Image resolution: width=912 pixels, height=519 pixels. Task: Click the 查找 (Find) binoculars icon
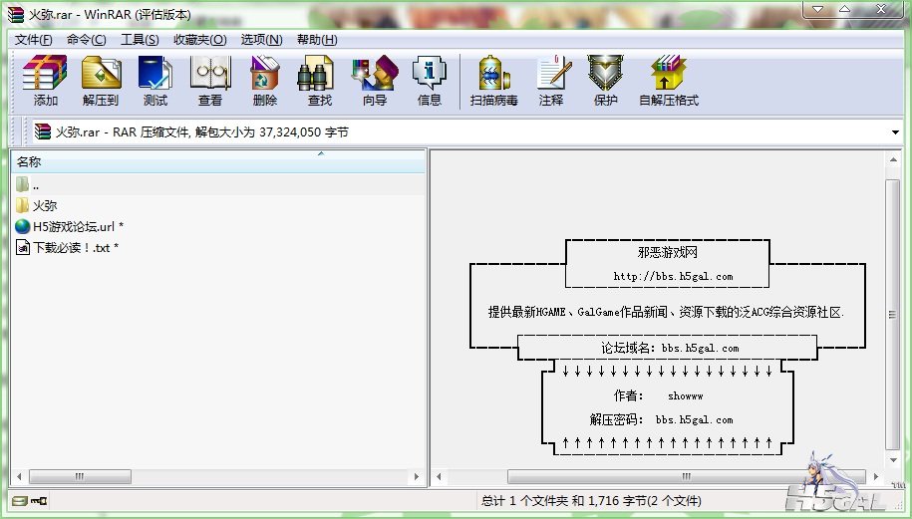point(319,81)
